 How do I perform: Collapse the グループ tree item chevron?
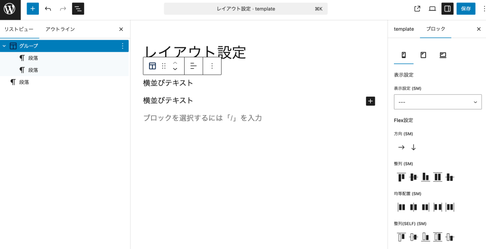[x=4, y=46]
